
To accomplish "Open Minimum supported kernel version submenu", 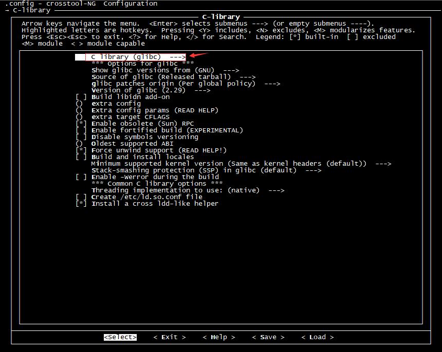I will click(241, 164).
